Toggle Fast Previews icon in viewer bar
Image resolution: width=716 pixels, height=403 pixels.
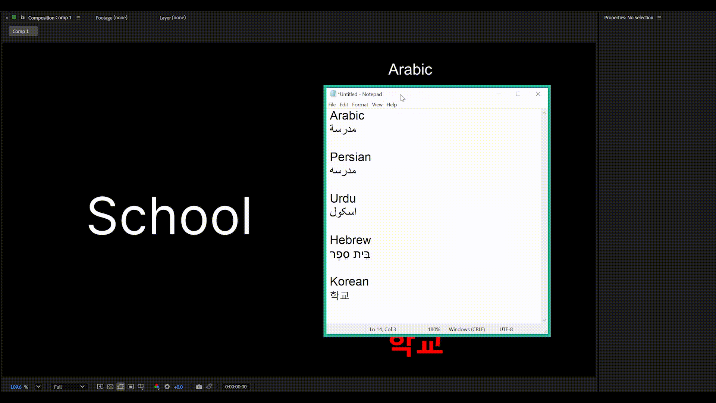point(100,387)
